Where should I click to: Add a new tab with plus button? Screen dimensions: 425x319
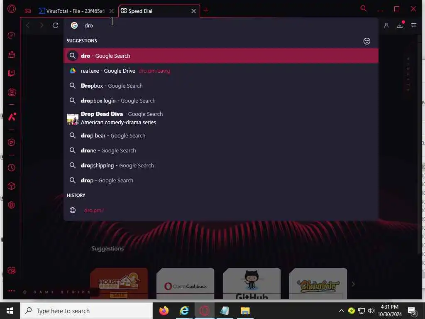pos(206,10)
